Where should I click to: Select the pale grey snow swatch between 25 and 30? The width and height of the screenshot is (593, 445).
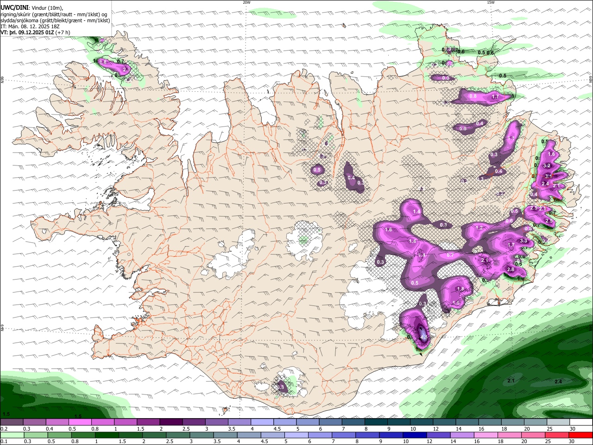pyautogui.click(x=559, y=422)
